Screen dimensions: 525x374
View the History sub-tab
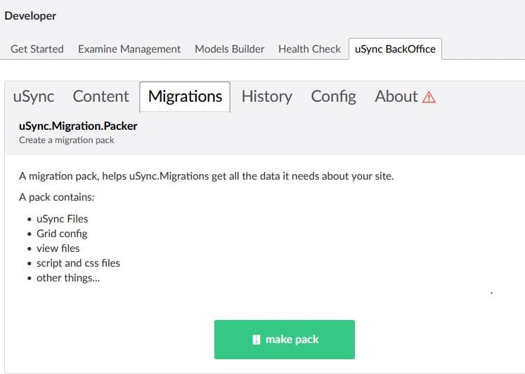coord(267,97)
